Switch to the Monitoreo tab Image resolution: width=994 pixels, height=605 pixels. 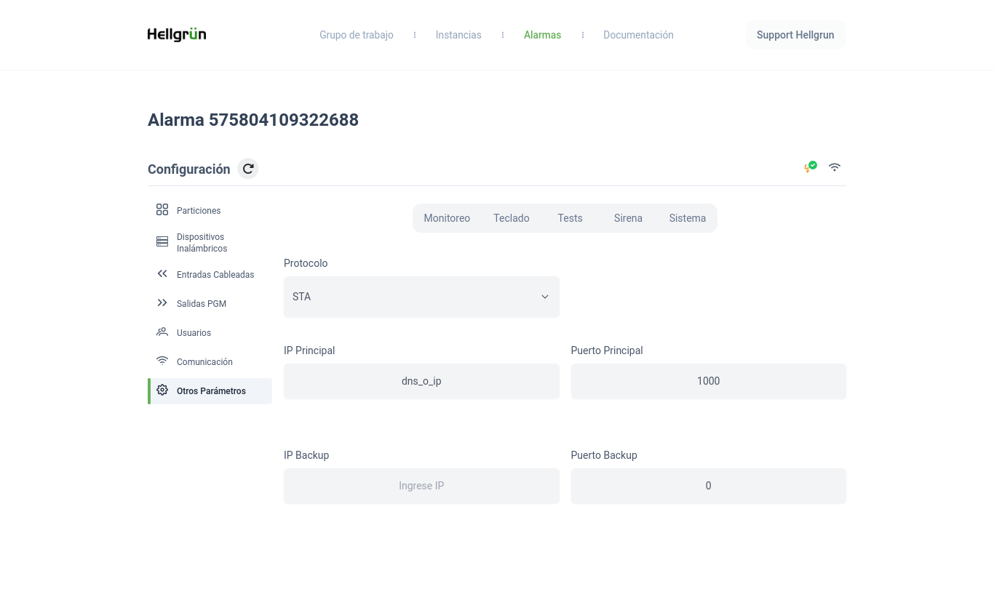tap(447, 218)
